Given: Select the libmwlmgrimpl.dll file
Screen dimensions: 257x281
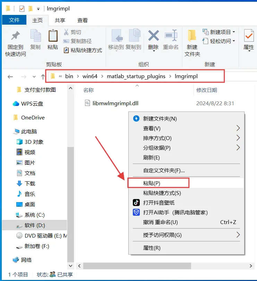Looking at the screenshot, I should [115, 103].
